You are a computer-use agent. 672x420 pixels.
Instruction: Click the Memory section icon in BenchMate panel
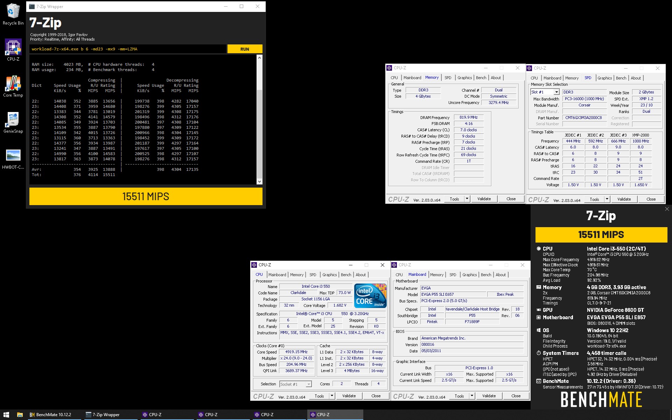[538, 287]
